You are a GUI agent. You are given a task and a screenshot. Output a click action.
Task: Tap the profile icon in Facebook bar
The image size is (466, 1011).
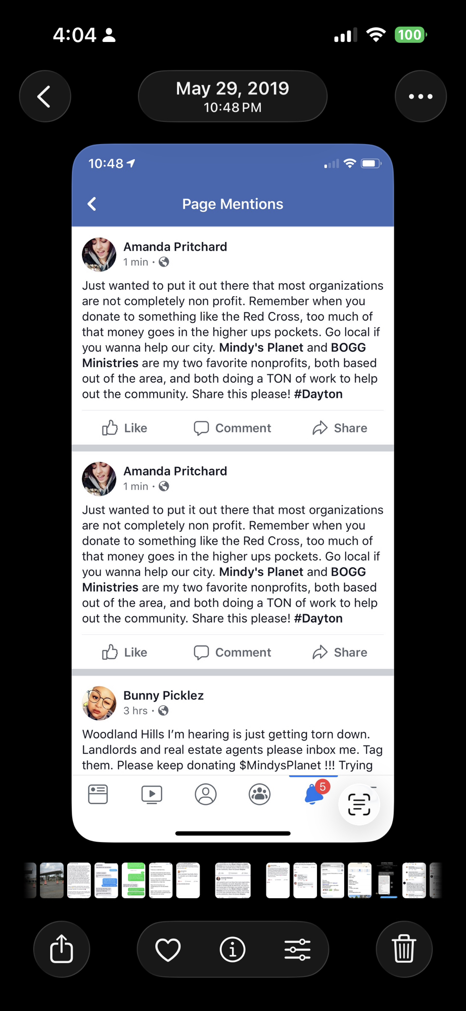pyautogui.click(x=206, y=794)
